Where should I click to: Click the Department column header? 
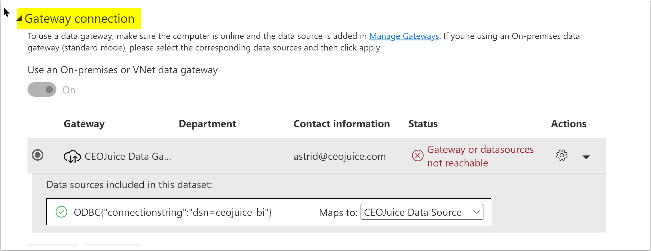pyautogui.click(x=207, y=124)
